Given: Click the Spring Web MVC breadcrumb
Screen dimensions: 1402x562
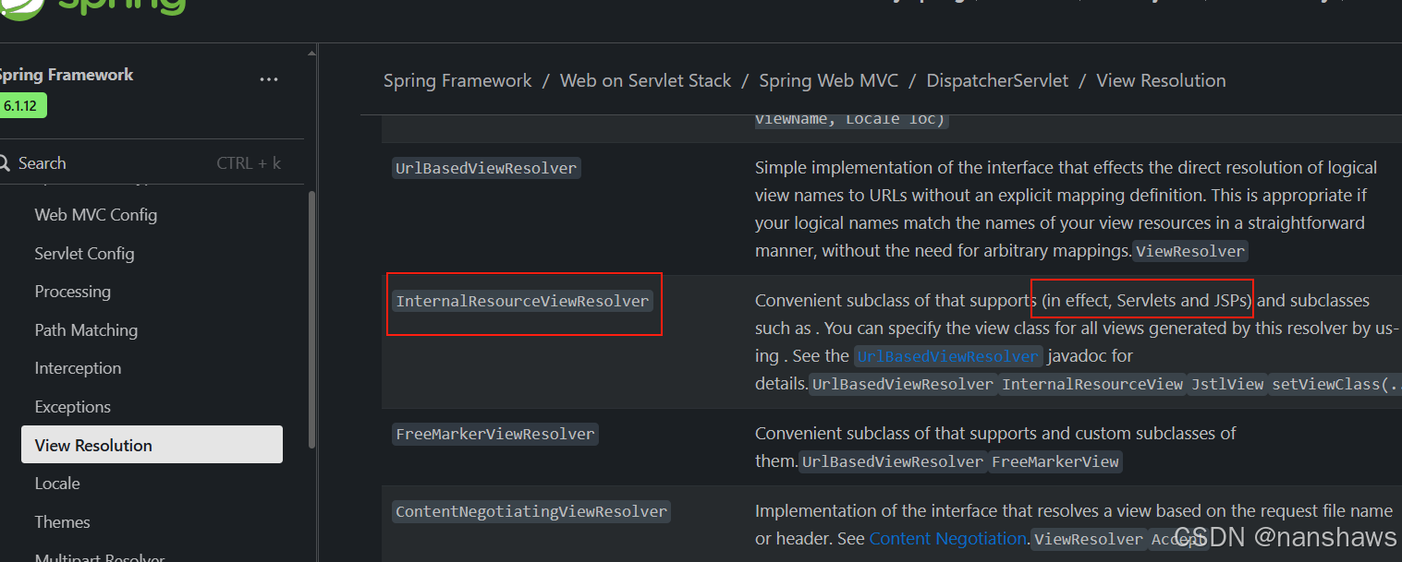Looking at the screenshot, I should coord(828,80).
